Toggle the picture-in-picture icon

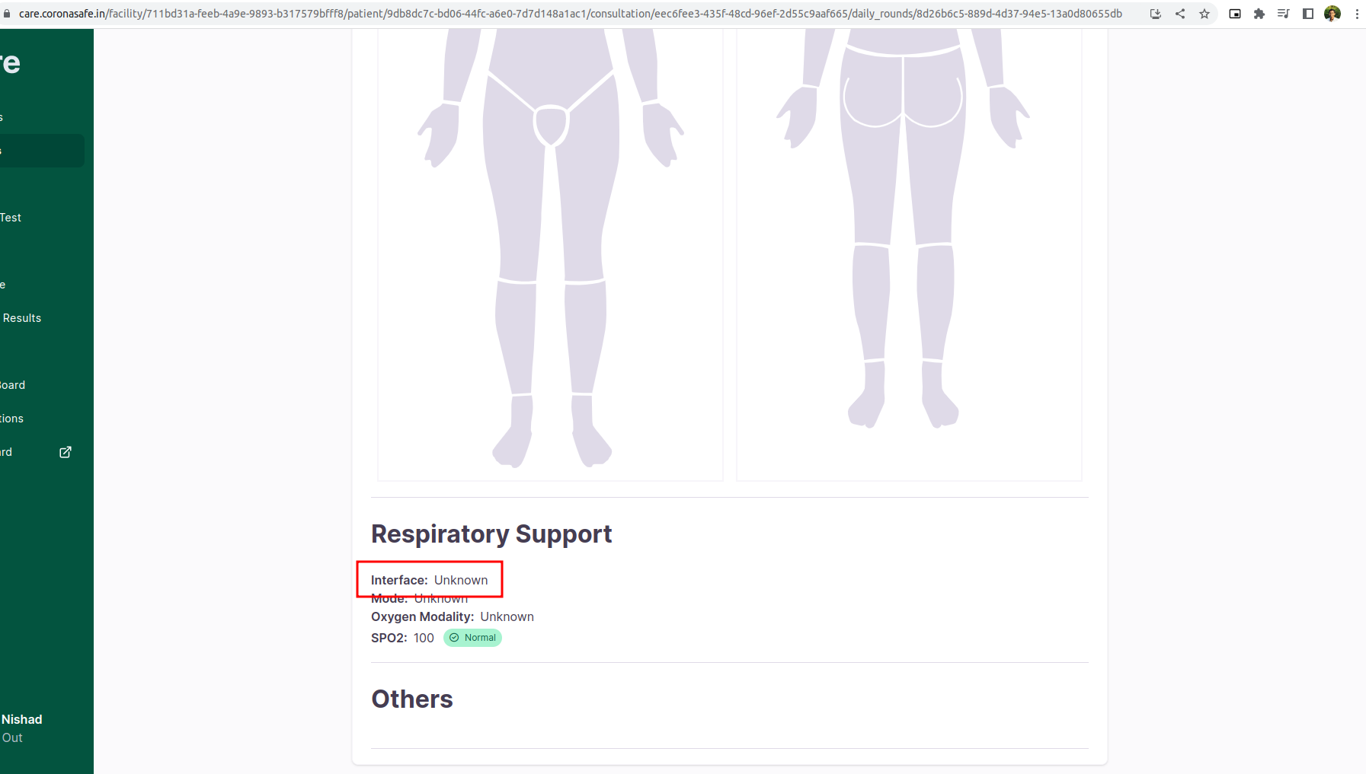tap(1235, 13)
